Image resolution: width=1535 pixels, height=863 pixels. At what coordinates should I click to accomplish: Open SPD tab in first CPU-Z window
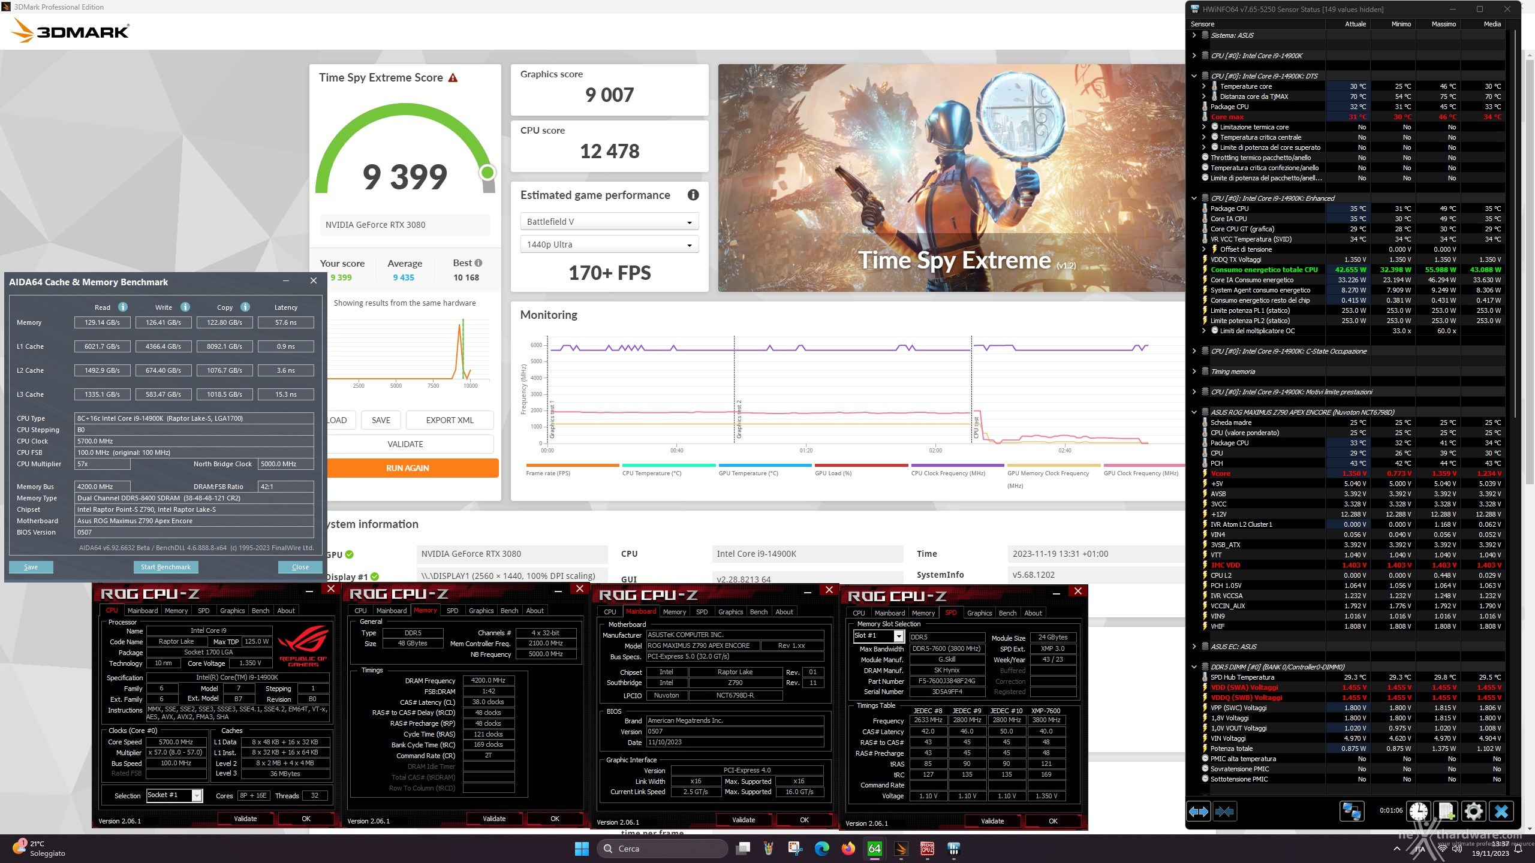204,611
